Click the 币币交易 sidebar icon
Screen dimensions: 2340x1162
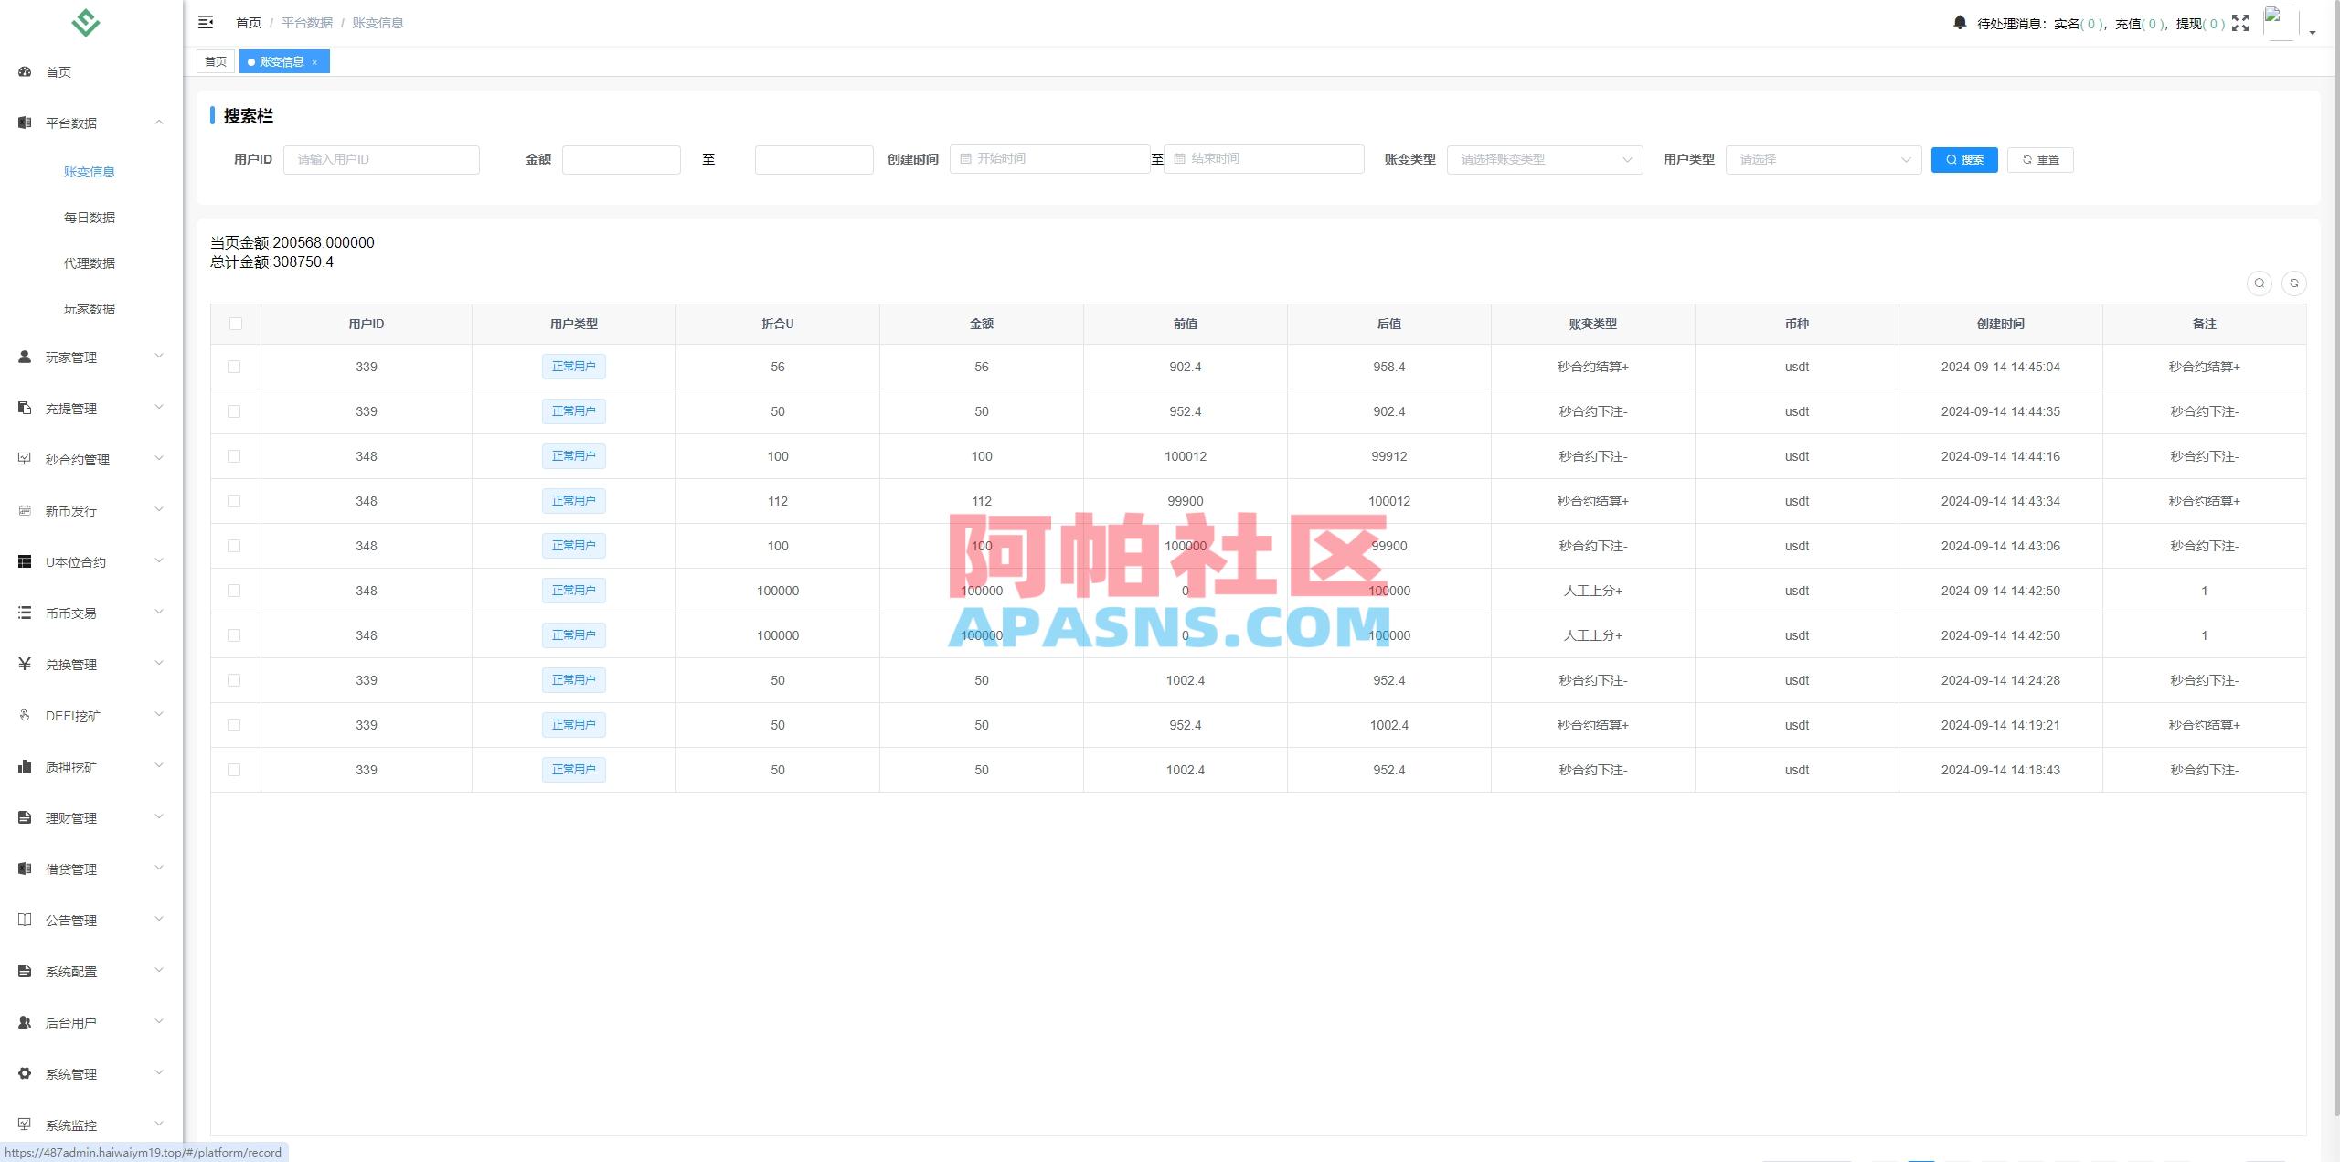[x=25, y=613]
